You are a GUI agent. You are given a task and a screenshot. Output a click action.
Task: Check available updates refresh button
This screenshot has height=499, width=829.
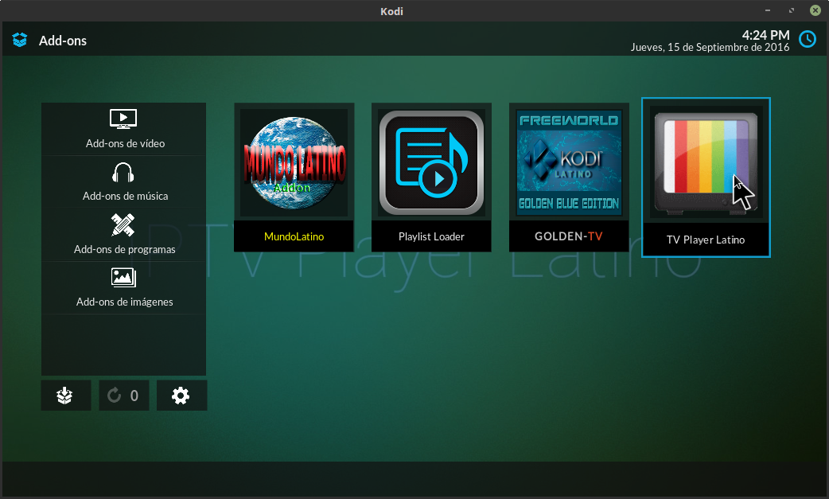point(124,396)
